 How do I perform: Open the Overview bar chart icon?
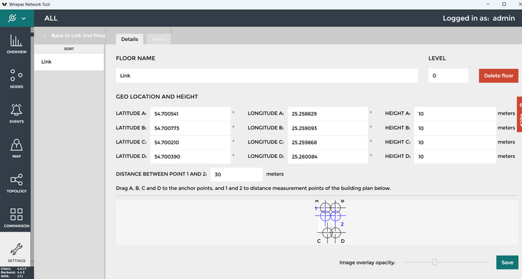tap(16, 40)
